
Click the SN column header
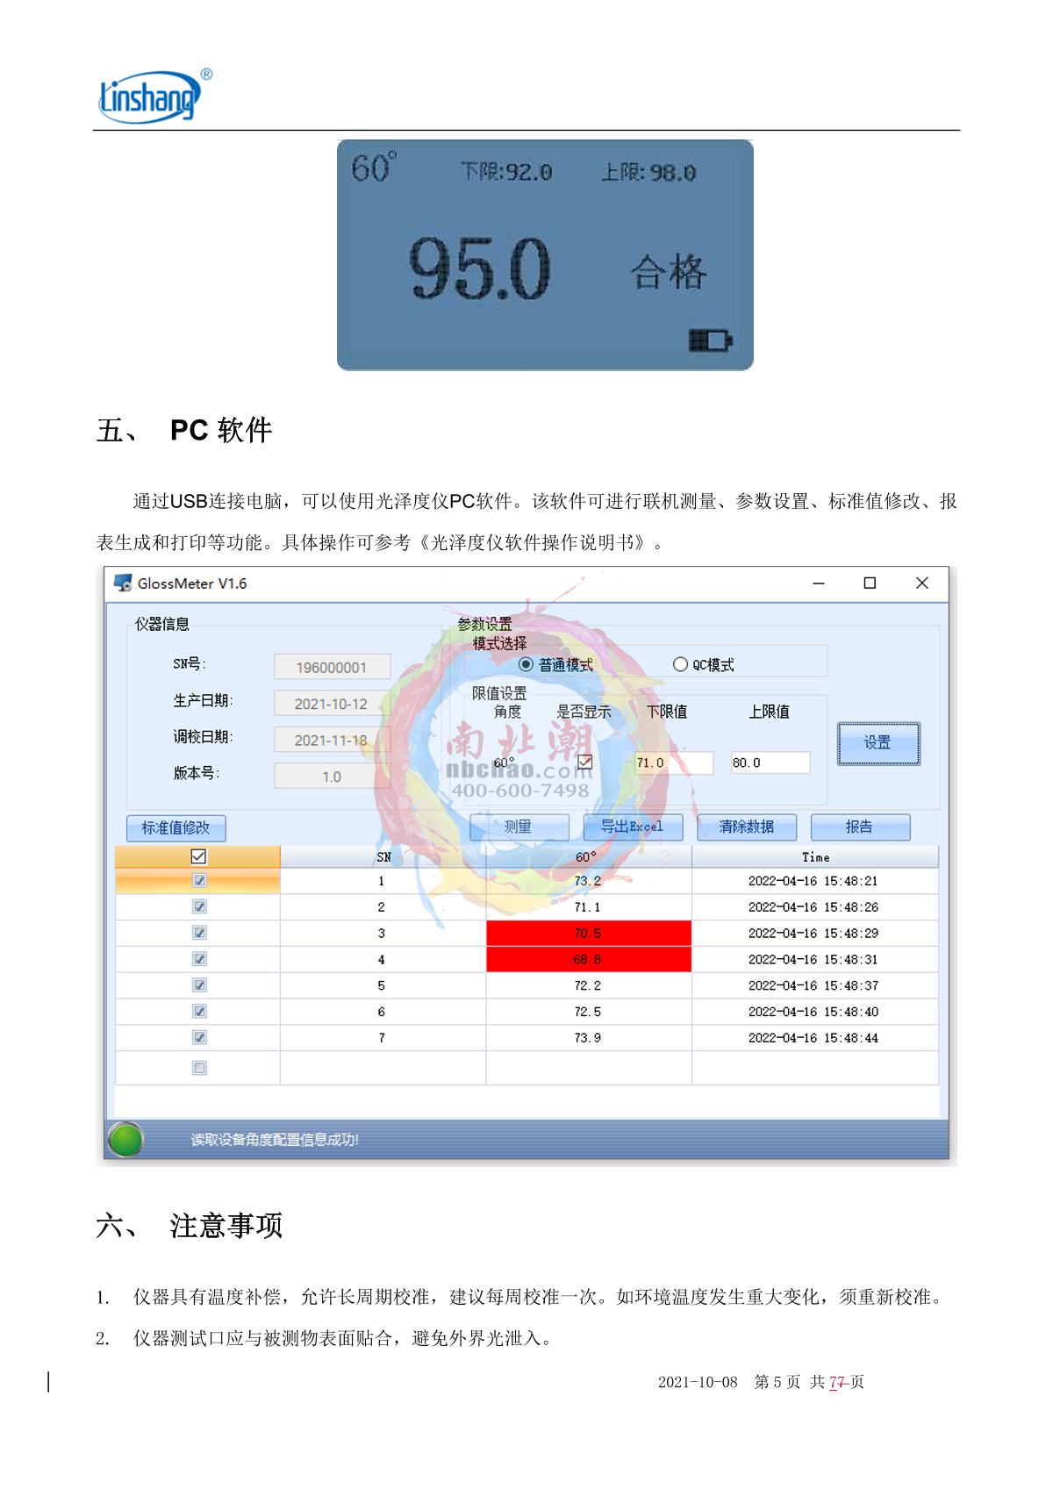pyautogui.click(x=383, y=856)
